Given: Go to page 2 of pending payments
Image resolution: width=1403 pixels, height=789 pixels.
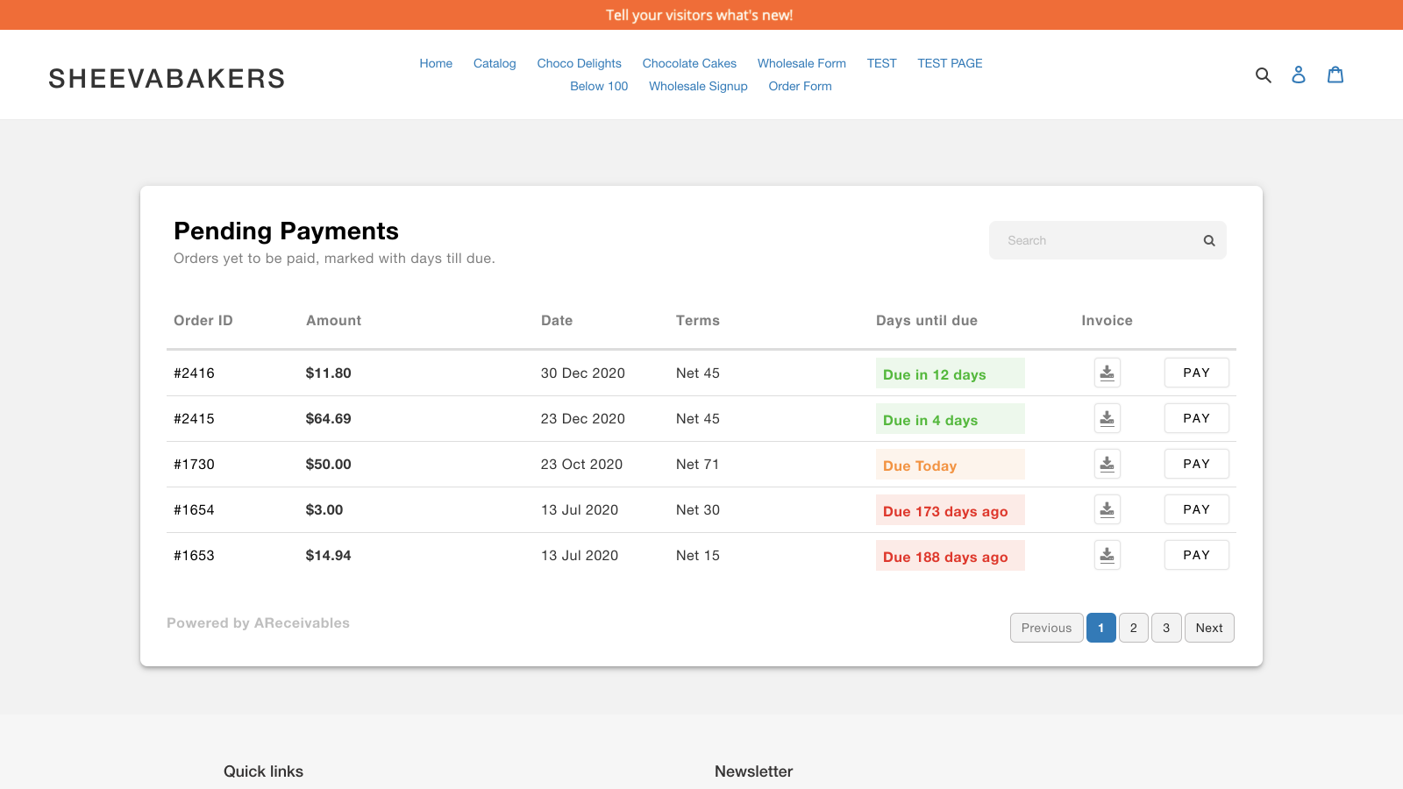Looking at the screenshot, I should pos(1134,628).
